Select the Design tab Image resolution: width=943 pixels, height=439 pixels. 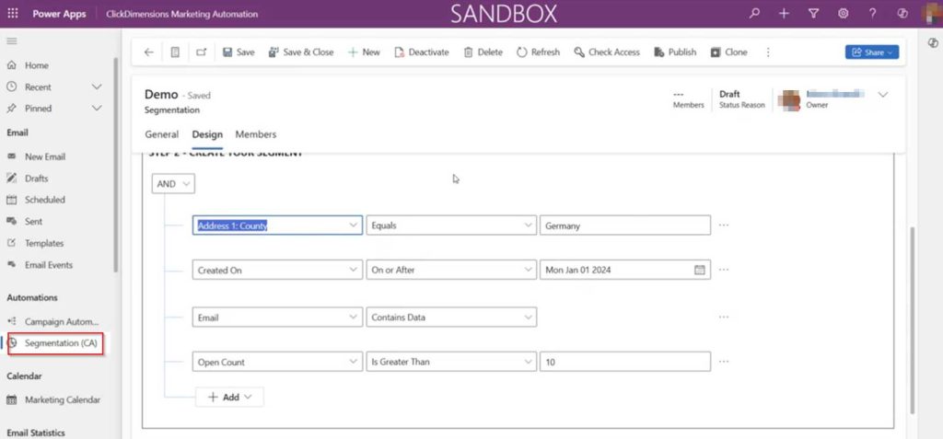click(x=207, y=134)
